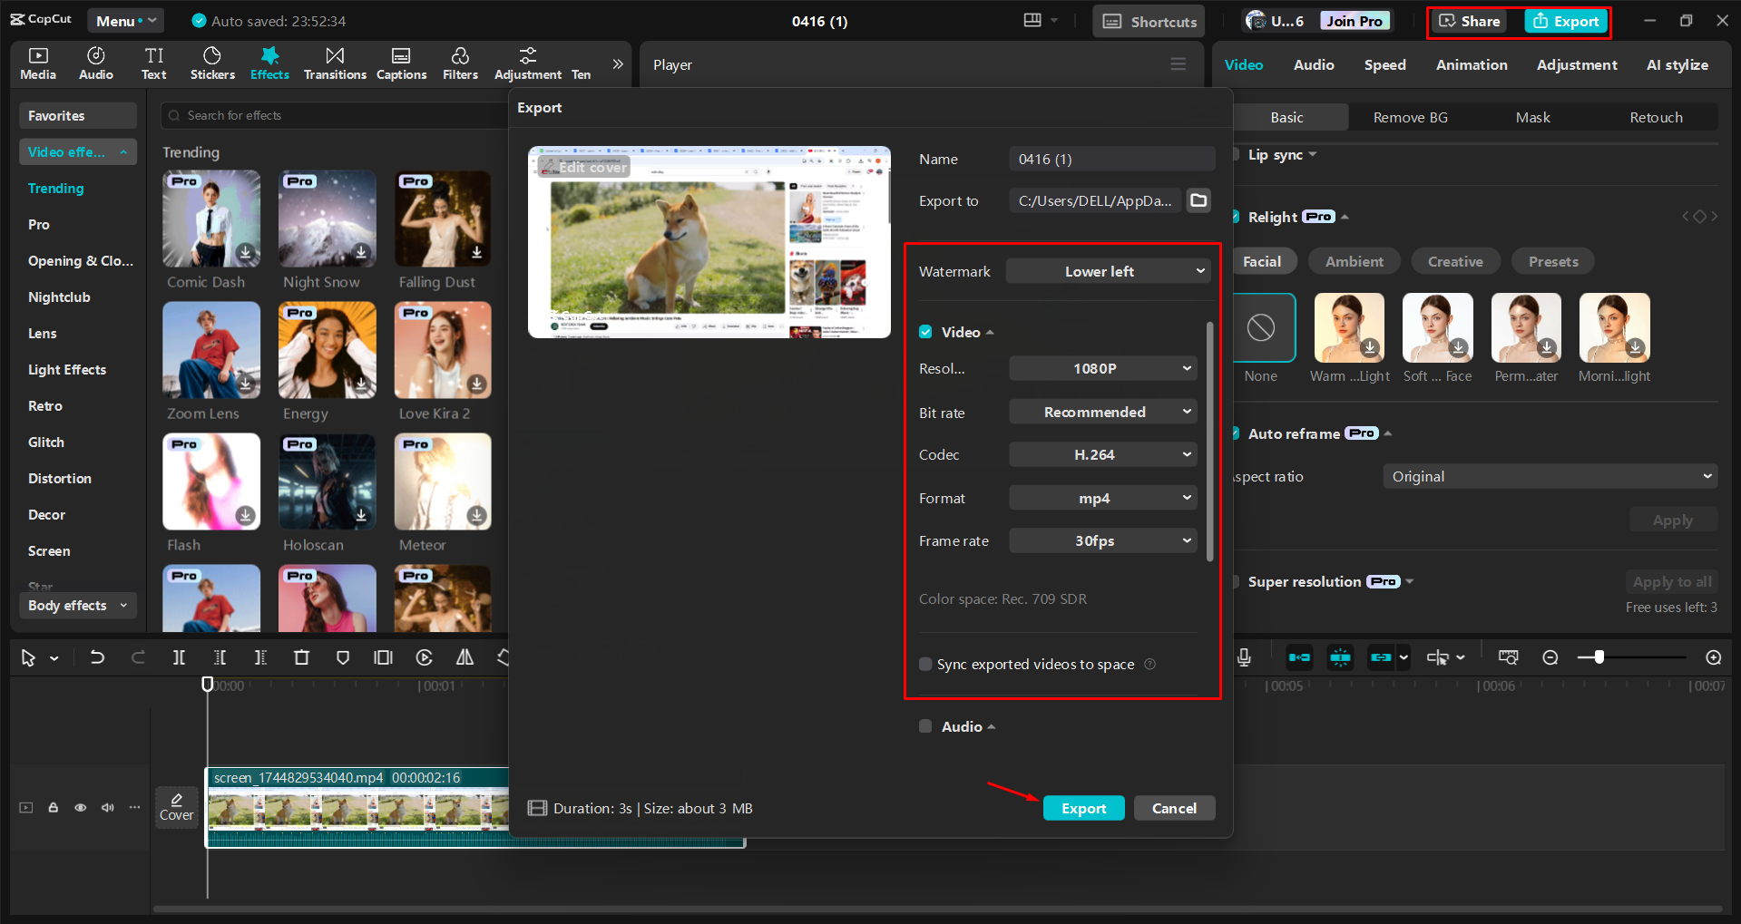The image size is (1741, 924).
Task: Select the Split tool in the timeline toolbar
Action: tap(179, 657)
